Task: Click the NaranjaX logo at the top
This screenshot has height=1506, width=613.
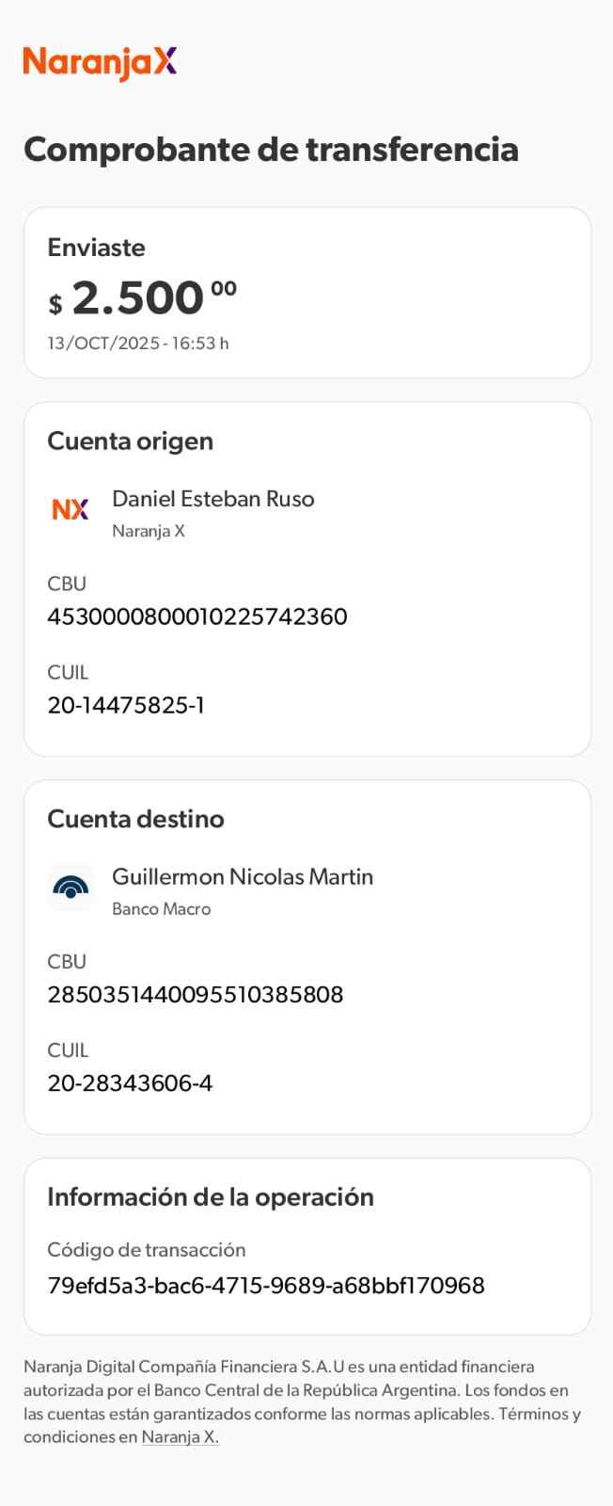Action: (100, 62)
